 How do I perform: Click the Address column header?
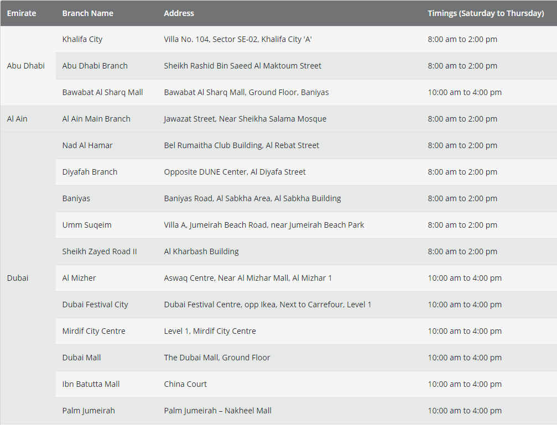point(179,13)
